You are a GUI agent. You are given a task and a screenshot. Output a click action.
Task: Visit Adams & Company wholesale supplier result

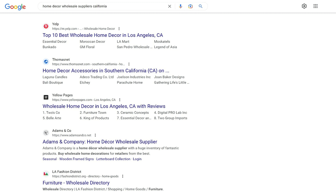pos(100,142)
